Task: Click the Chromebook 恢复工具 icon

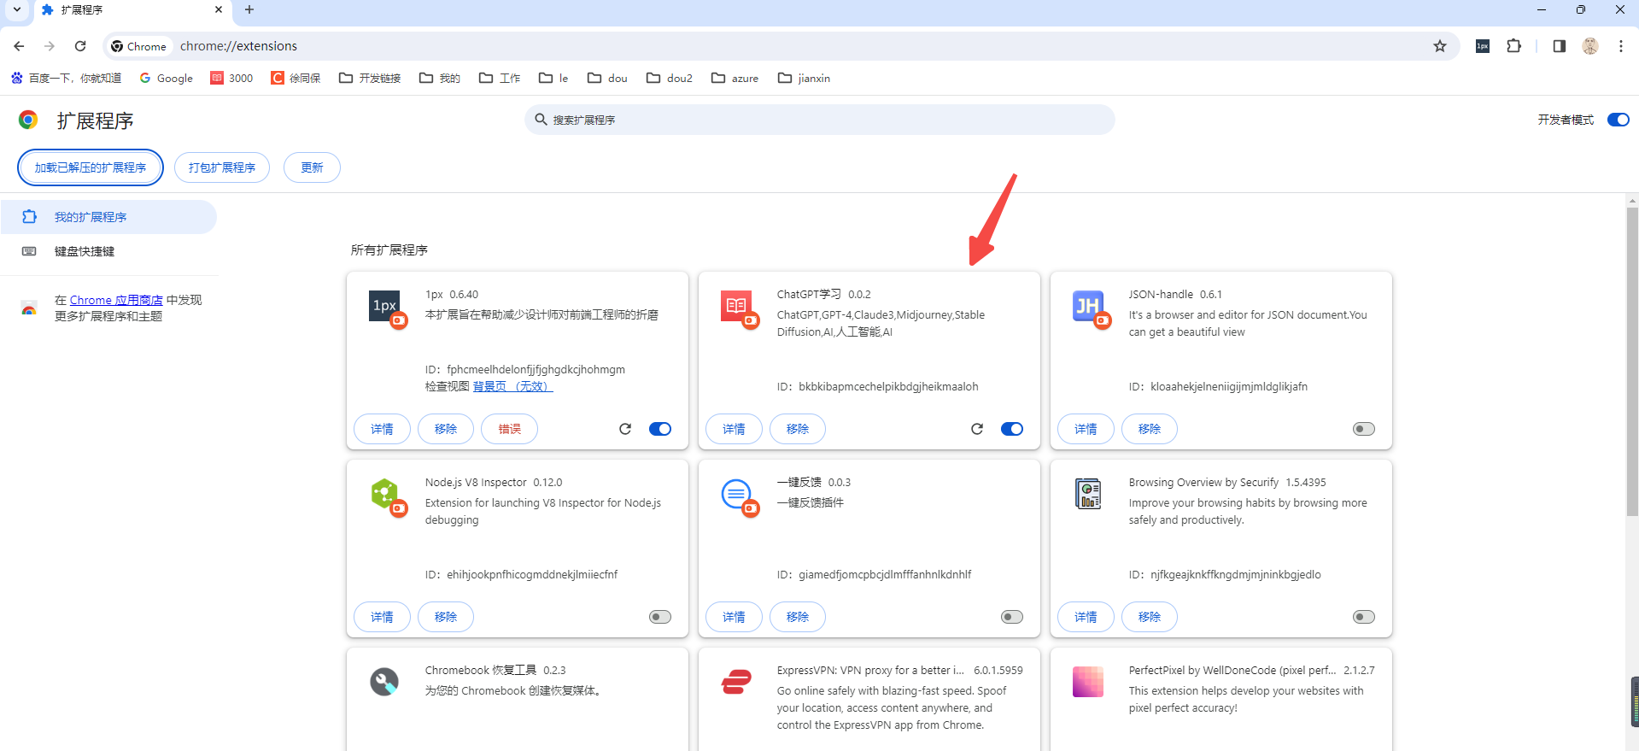Action: pyautogui.click(x=384, y=682)
